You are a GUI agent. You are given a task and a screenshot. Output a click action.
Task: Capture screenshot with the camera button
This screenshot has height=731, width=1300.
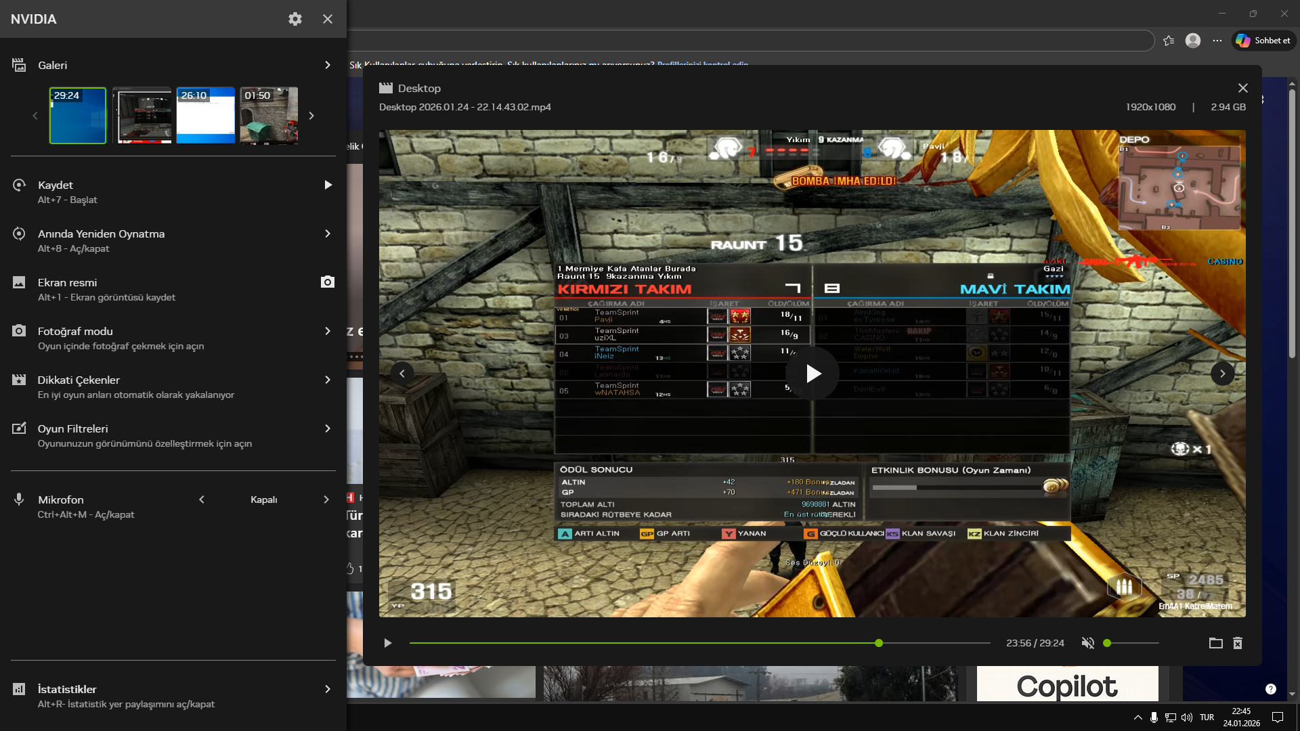(x=328, y=282)
